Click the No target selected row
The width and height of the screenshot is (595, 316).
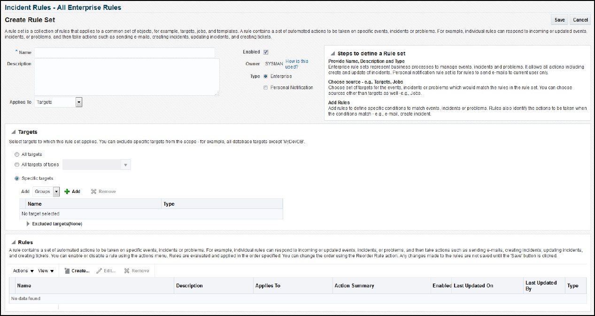point(151,214)
